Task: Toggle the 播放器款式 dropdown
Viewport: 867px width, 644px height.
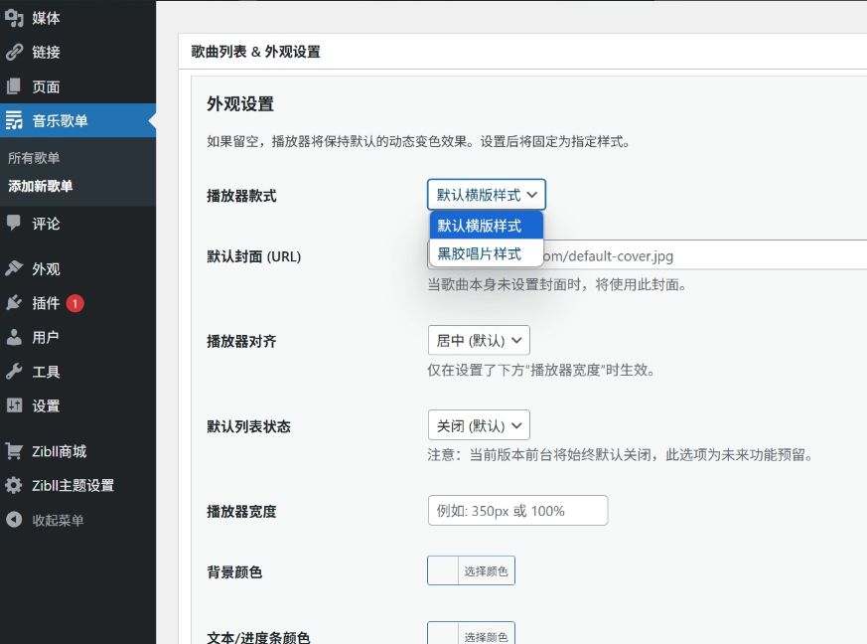Action: [487, 195]
